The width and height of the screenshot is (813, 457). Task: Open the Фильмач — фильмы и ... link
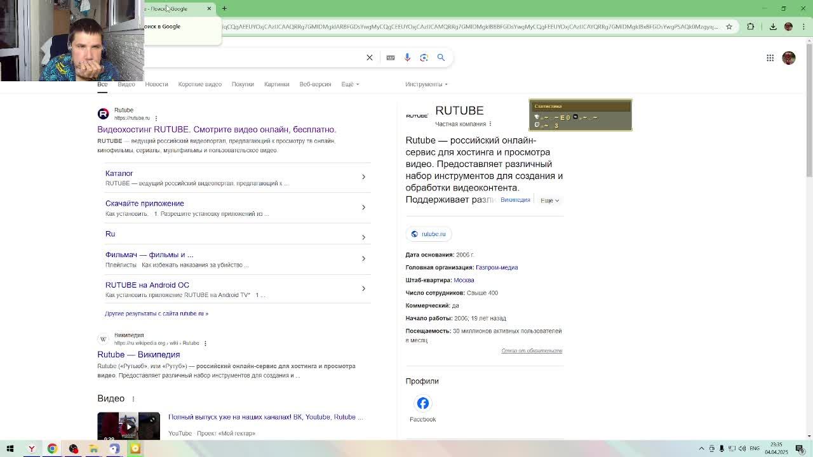tap(149, 255)
